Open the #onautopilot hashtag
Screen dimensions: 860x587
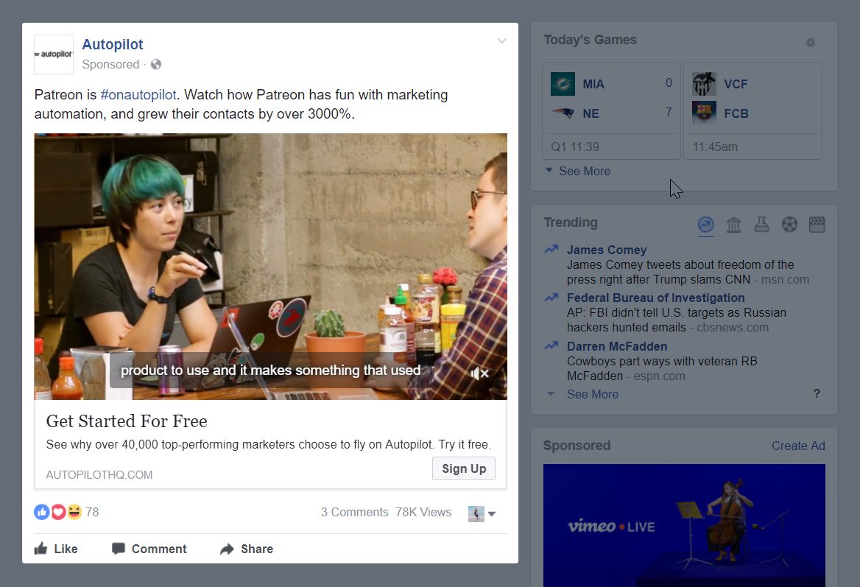(138, 95)
